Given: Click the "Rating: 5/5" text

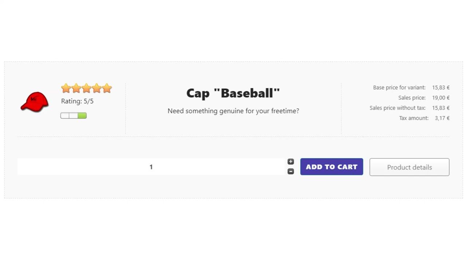Looking at the screenshot, I should (x=77, y=102).
